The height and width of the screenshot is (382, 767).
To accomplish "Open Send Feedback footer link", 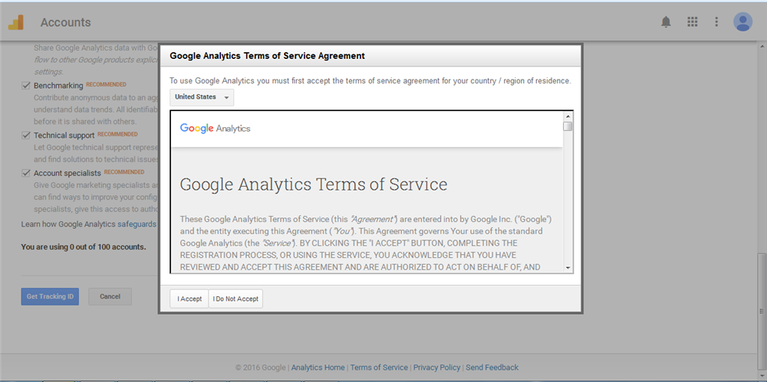I will 492,367.
